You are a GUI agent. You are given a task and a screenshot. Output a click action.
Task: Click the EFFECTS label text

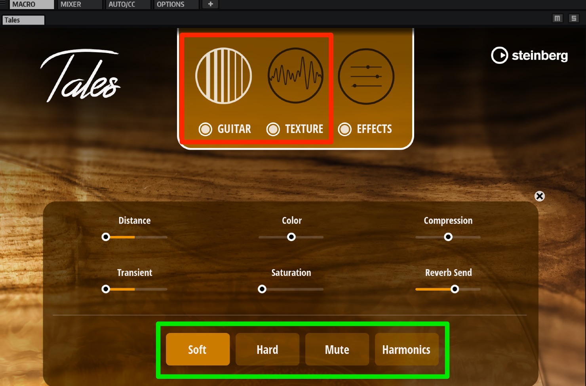tap(374, 129)
